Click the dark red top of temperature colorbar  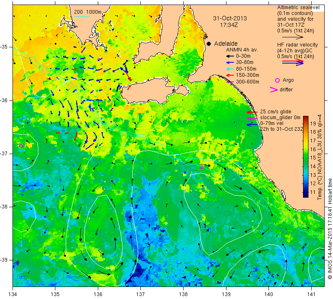(306, 118)
